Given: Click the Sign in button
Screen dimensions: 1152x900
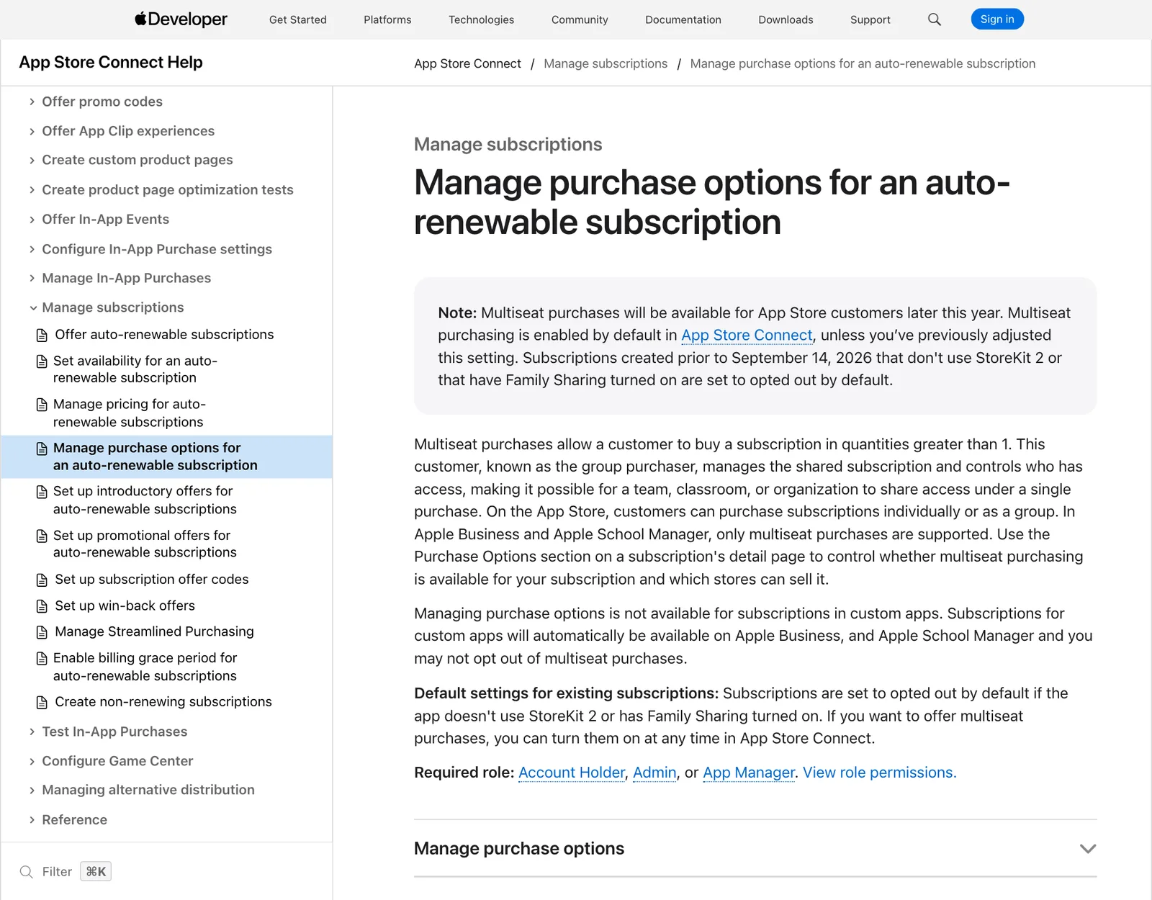Looking at the screenshot, I should click(997, 19).
